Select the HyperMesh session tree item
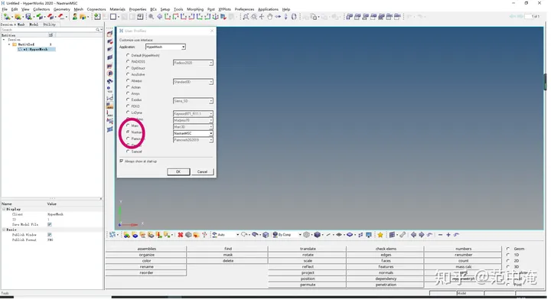The image size is (551, 300). (x=37, y=50)
